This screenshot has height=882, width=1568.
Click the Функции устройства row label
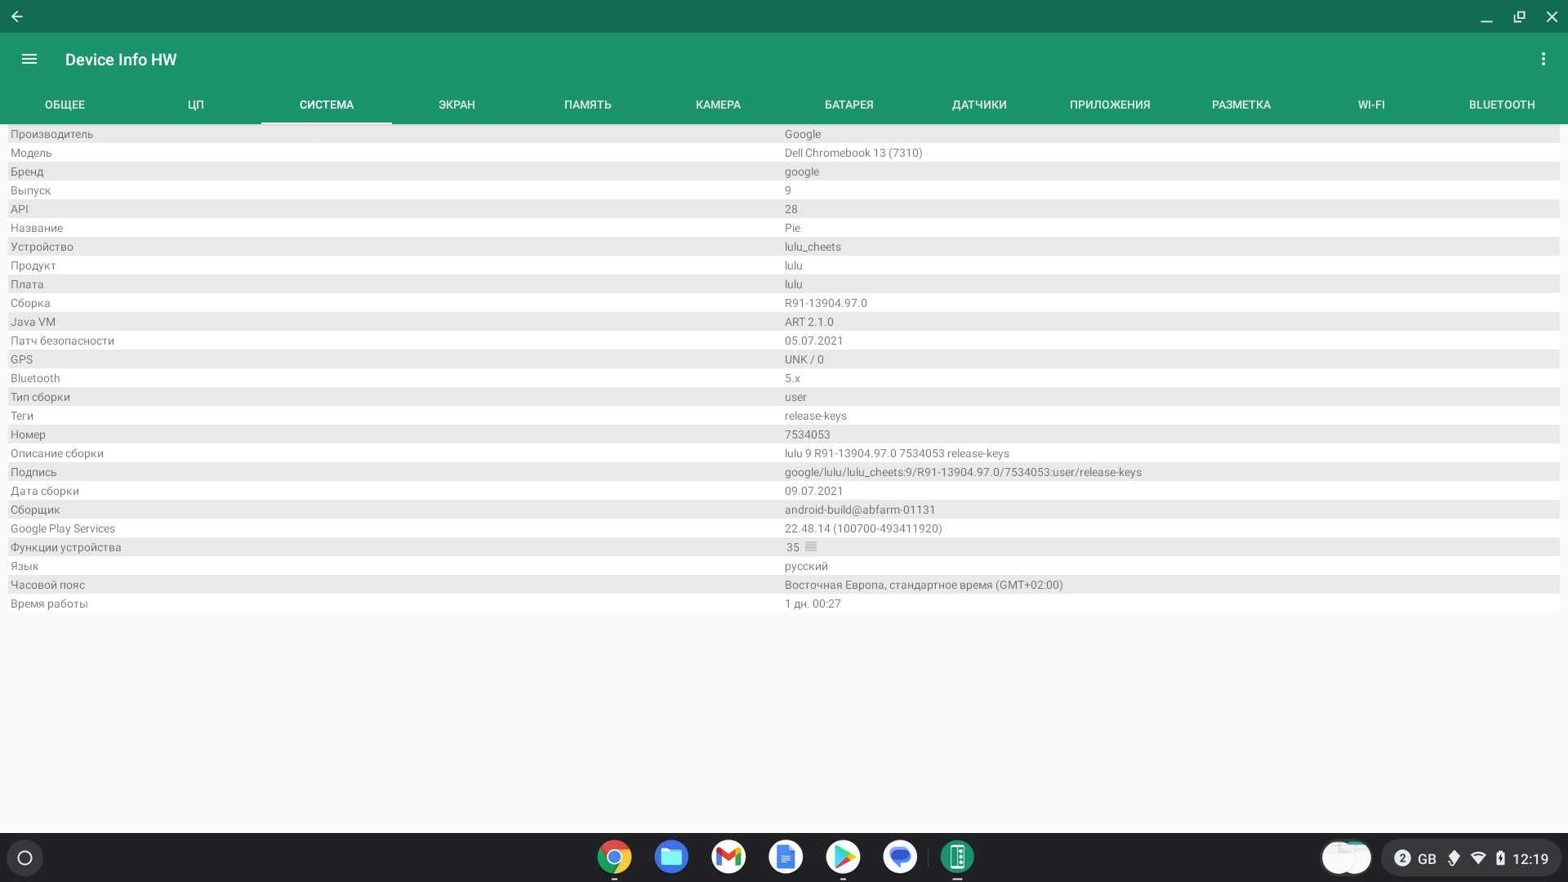(65, 547)
